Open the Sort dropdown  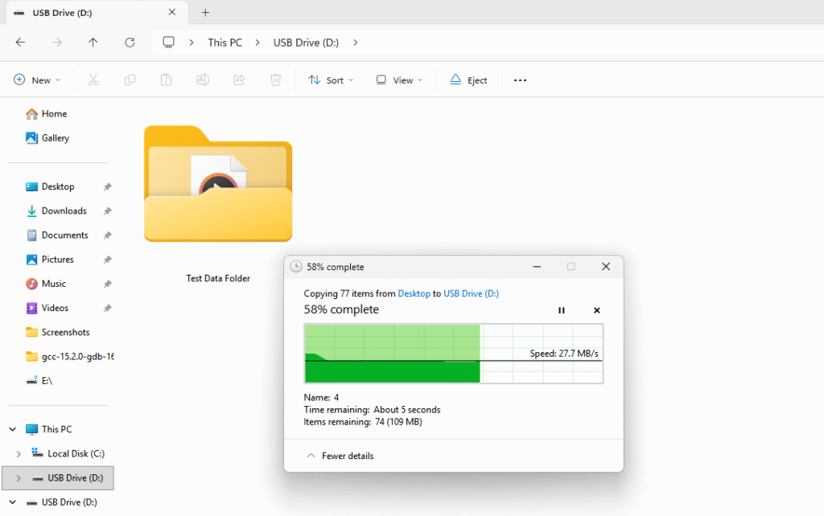tap(330, 80)
